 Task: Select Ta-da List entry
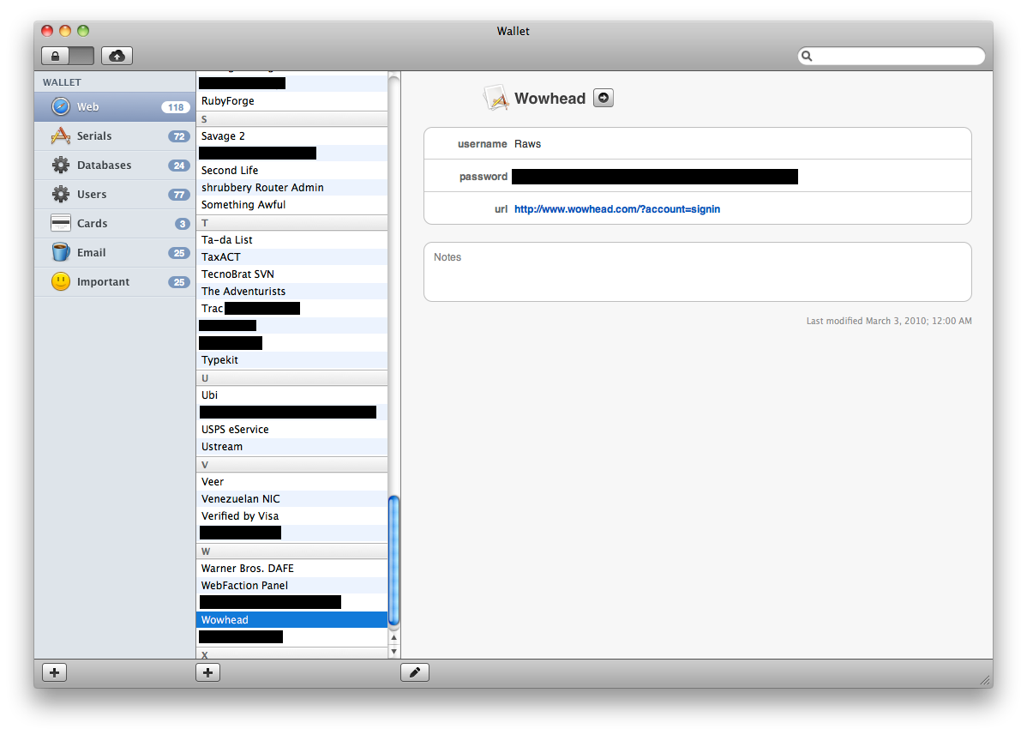pos(292,240)
